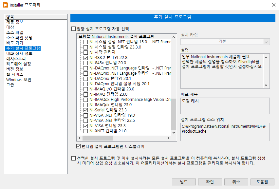Viewport: 279px width, 189px height.
Task: Enable the copy-installers-to-this-computer checkbox
Action: (73, 158)
